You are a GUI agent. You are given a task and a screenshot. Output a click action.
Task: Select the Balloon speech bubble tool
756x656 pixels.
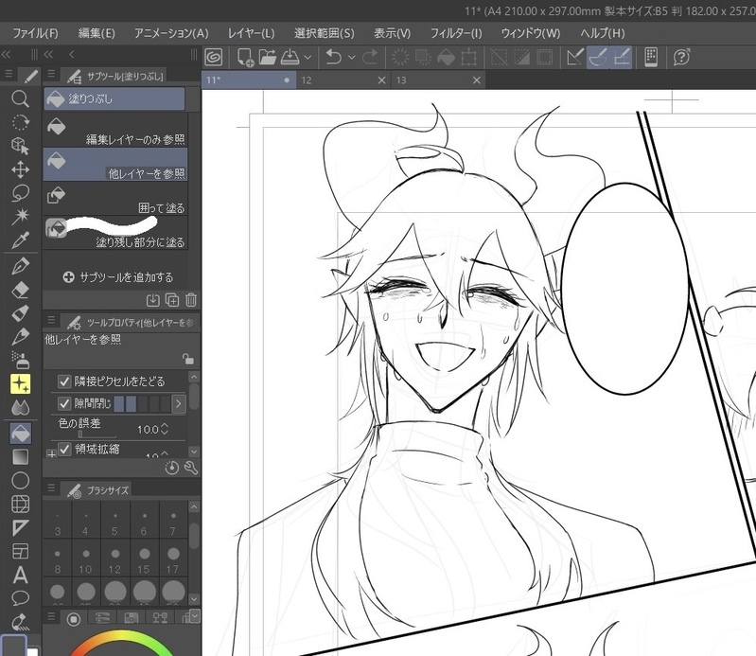coord(20,598)
